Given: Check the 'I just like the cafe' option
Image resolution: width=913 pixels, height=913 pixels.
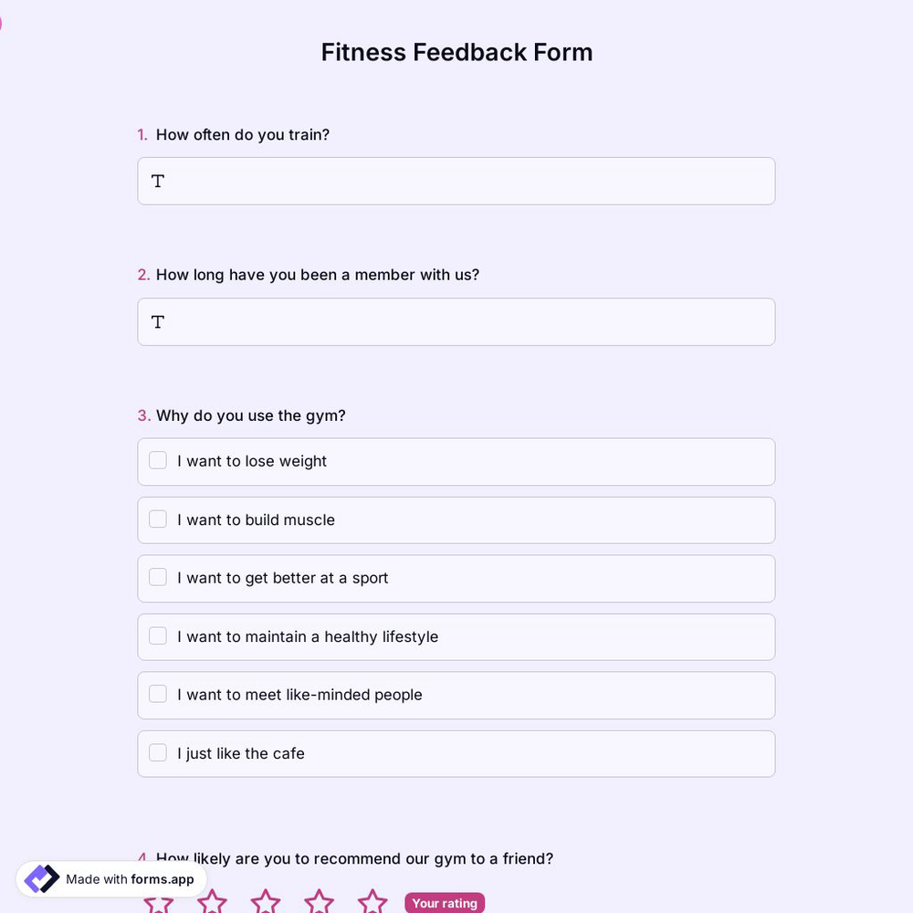Looking at the screenshot, I should point(157,752).
